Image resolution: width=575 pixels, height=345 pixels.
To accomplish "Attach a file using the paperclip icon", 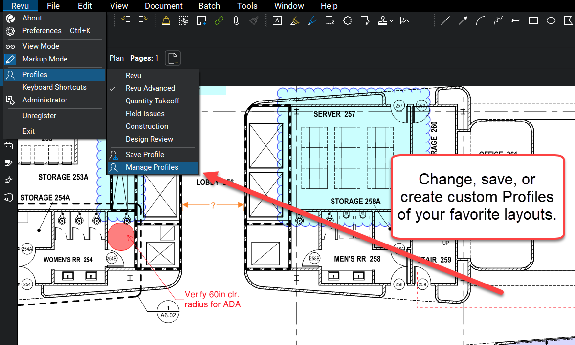I will coord(236,20).
